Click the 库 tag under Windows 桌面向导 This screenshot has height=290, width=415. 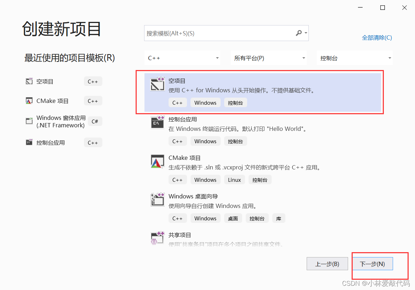pyautogui.click(x=279, y=219)
